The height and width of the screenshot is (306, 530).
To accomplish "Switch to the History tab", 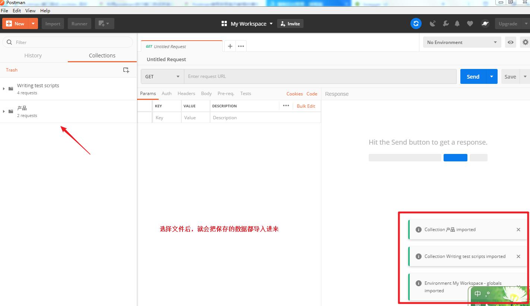I will pyautogui.click(x=33, y=56).
